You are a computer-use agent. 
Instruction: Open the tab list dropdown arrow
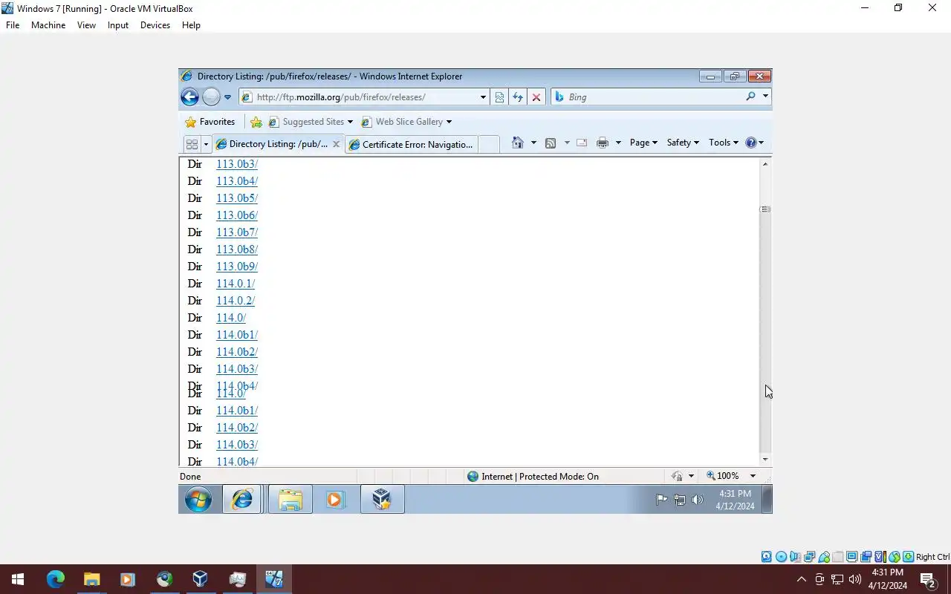[x=206, y=144]
